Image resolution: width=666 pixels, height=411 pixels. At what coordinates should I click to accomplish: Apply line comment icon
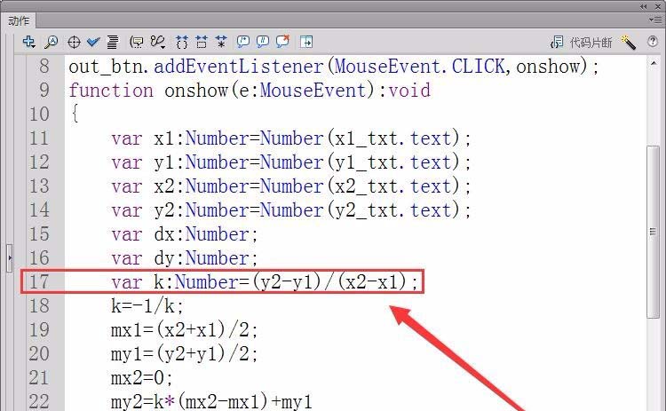(263, 41)
